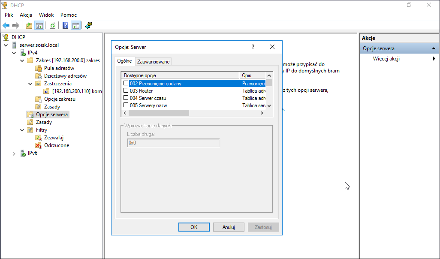Viewport: 440px width, 259px height.
Task: Click the IPv6 node icon
Action: coord(23,153)
